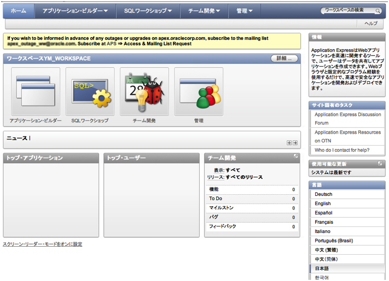
Task: Click the arrow icon in ニュース region
Action: [295, 143]
